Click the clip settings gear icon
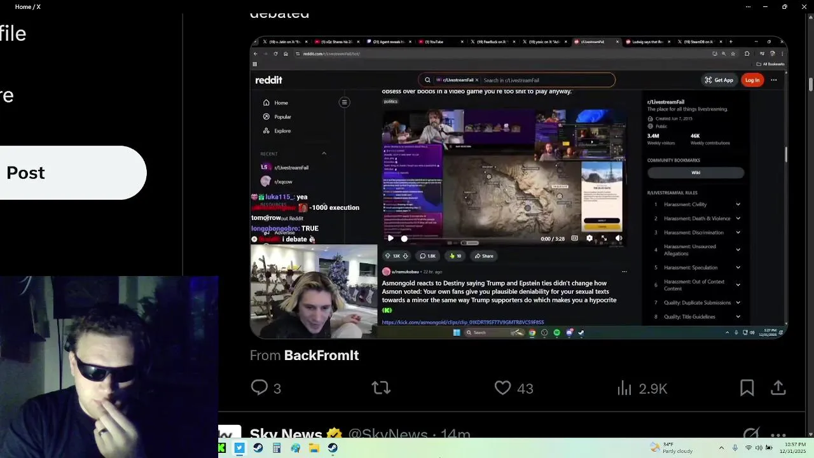Viewport: 814px width, 458px height. point(589,238)
